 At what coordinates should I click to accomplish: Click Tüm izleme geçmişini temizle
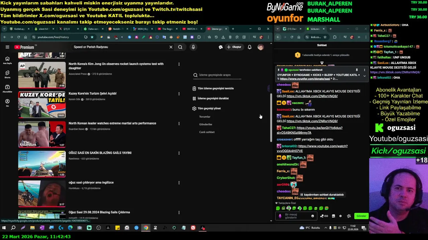point(213,88)
